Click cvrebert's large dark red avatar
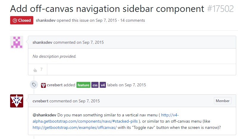The image size is (238, 139). click(x=17, y=101)
